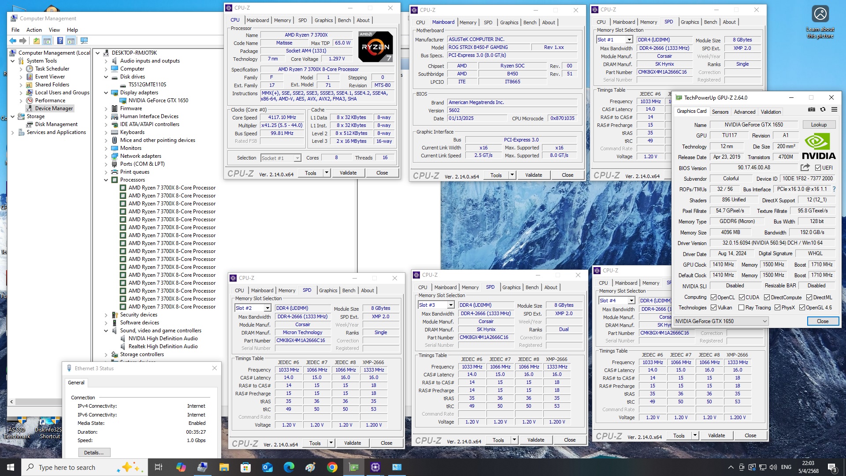Toggle Vulkan checkbox in GPU-Z
846x476 pixels.
point(713,308)
